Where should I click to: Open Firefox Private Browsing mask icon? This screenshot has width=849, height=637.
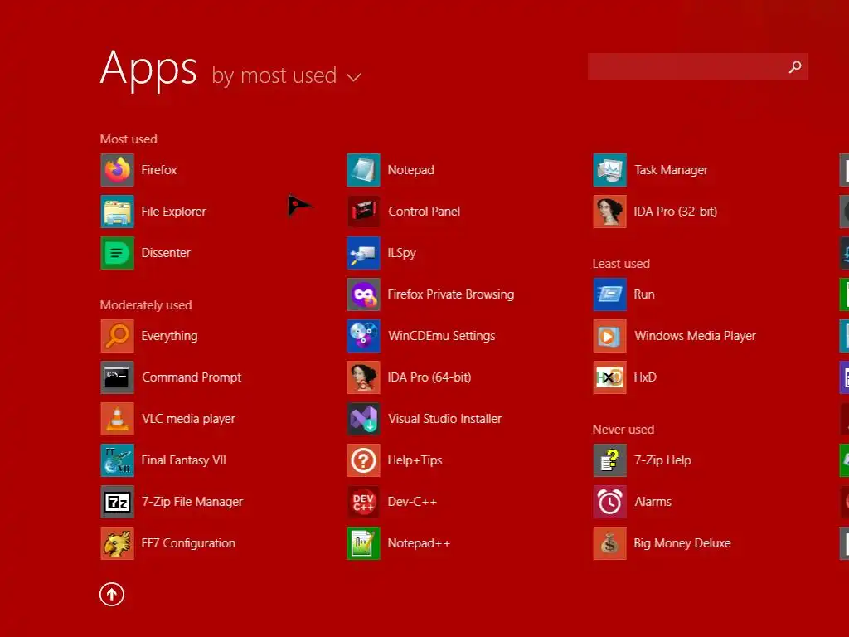363,294
